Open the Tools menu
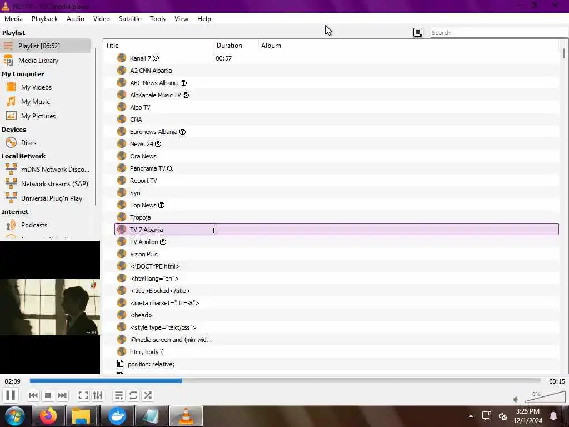 pyautogui.click(x=158, y=19)
